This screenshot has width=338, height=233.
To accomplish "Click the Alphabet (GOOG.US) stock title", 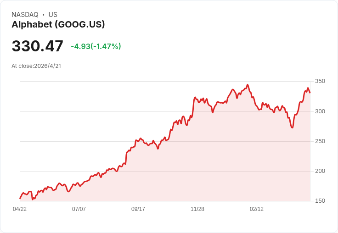I will tap(58, 24).
